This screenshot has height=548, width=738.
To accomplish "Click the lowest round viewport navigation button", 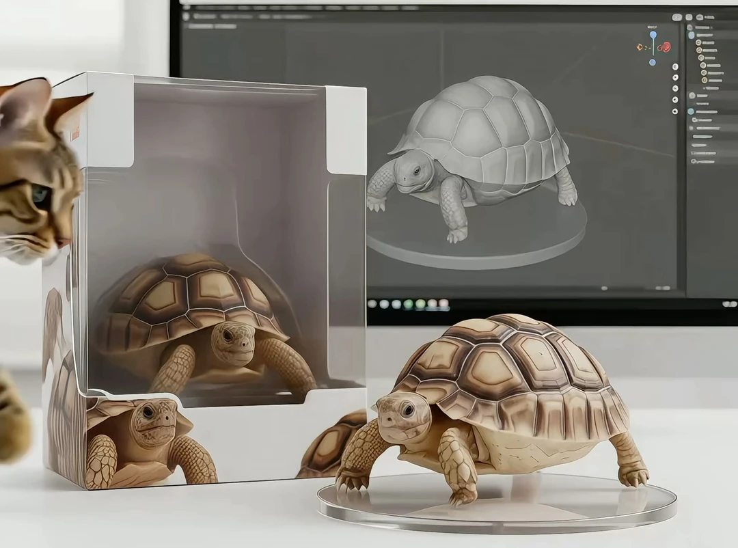I will [x=675, y=111].
